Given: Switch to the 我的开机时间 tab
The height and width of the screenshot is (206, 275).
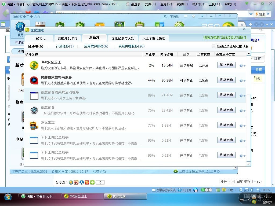Looking at the screenshot, I should [67, 38].
